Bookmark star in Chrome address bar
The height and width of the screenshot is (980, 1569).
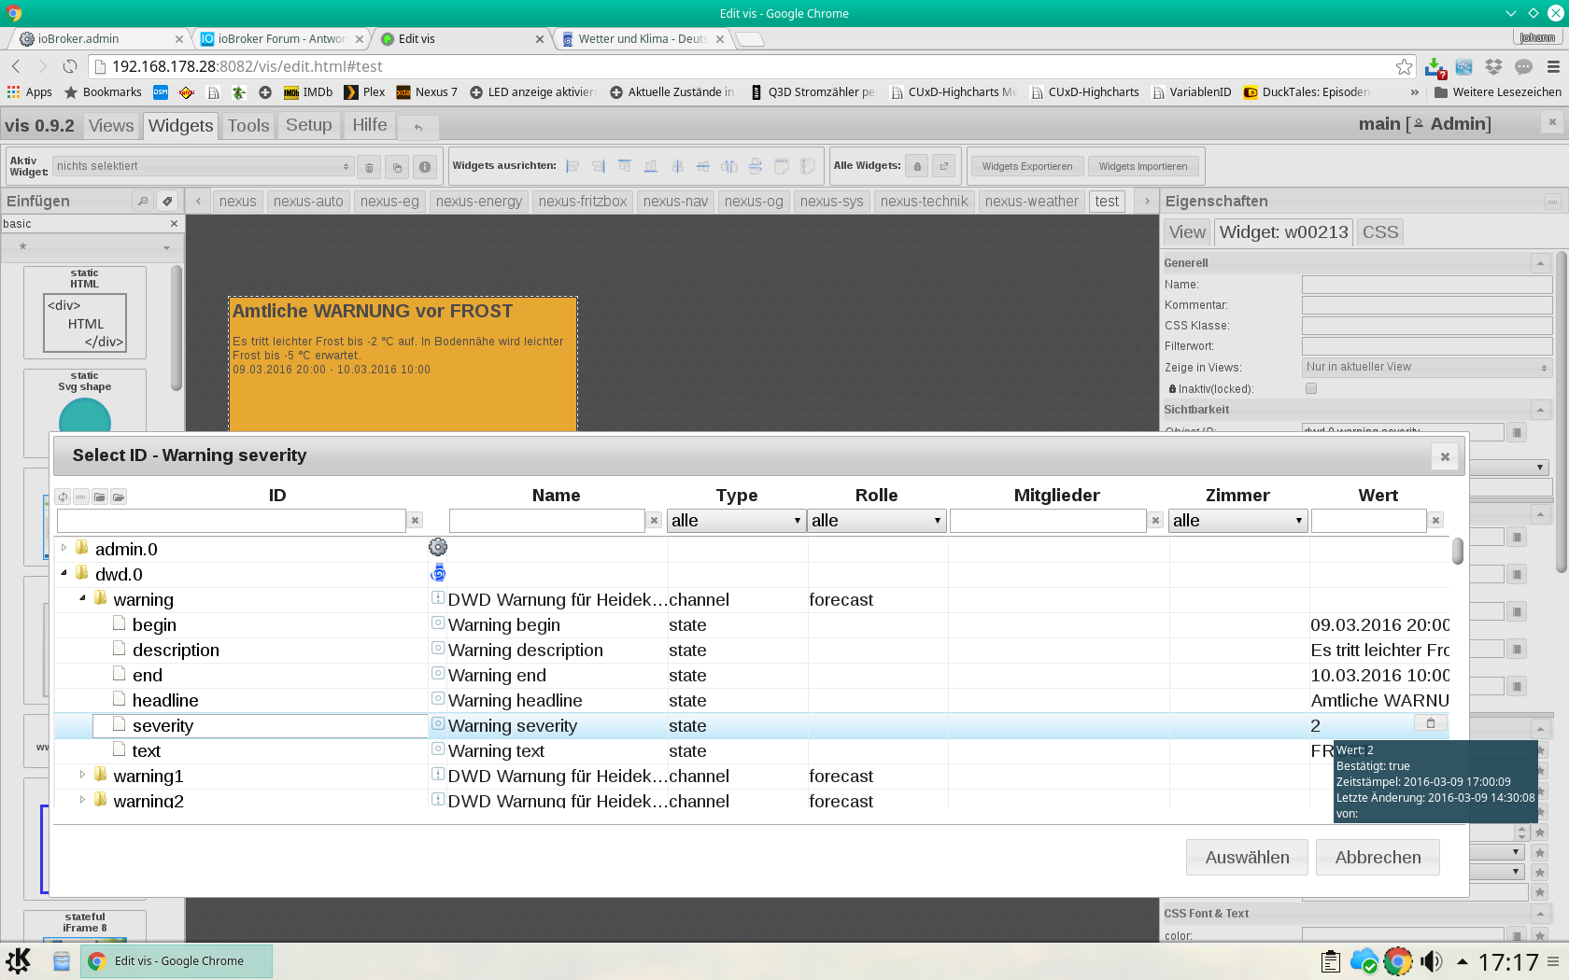pyautogui.click(x=1404, y=66)
